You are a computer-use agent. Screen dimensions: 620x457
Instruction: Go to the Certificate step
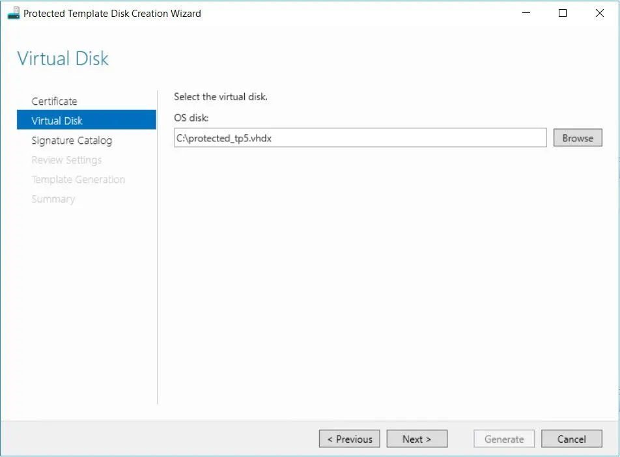[x=54, y=102]
